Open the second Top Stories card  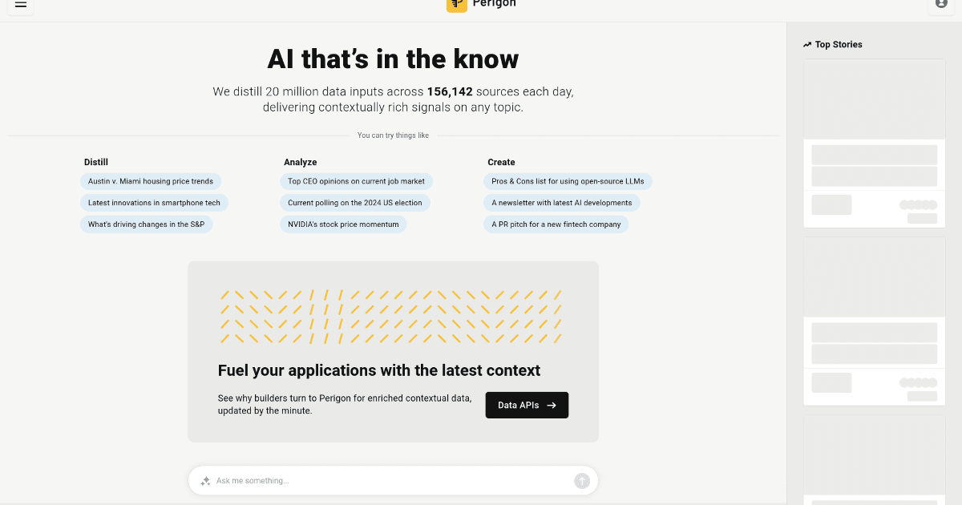[x=874, y=321]
